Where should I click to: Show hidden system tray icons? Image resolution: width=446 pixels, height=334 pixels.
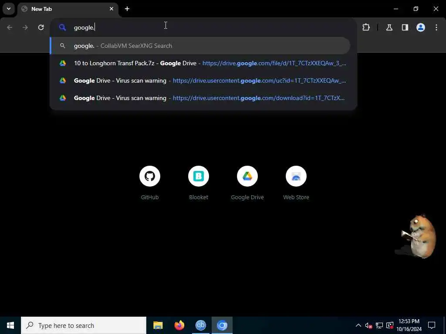[358, 325]
